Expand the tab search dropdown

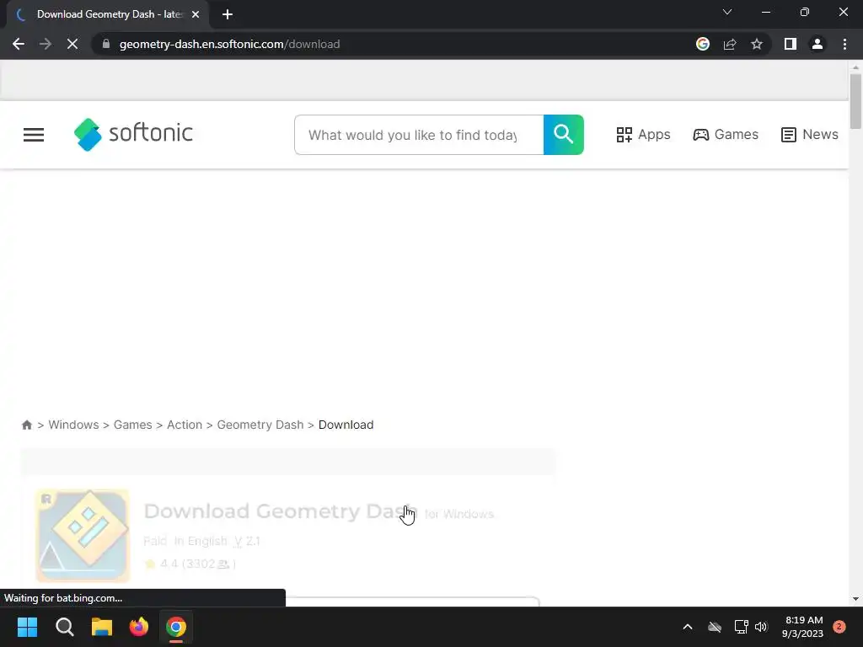click(x=727, y=12)
